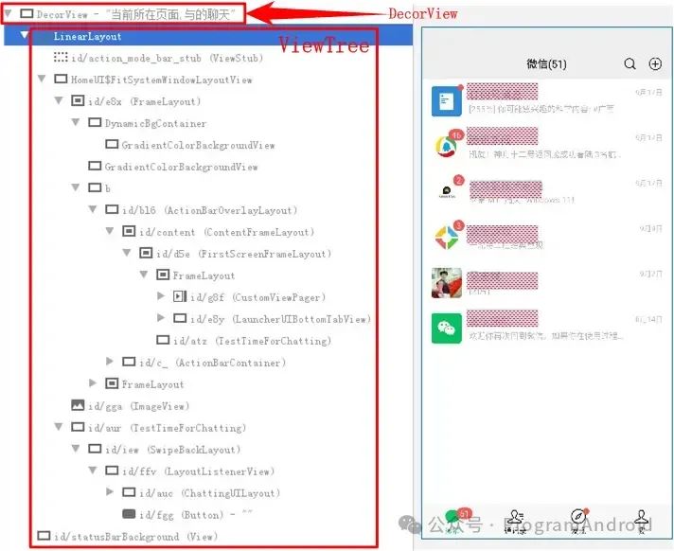Expand the id/c_ ActionBarContainer arrow
This screenshot has height=551, width=674.
(x=110, y=362)
